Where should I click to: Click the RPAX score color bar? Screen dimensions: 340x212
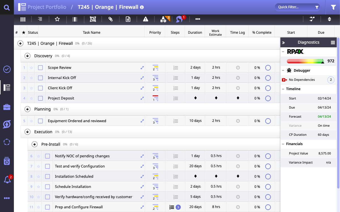305,61
